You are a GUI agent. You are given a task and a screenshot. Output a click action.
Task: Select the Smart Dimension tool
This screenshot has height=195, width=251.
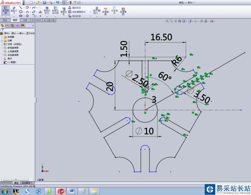(x=14, y=10)
